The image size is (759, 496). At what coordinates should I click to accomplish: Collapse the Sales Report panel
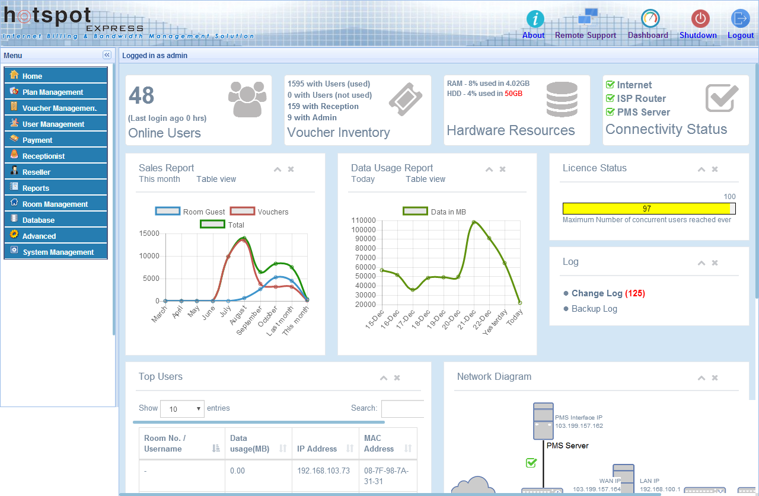click(x=277, y=169)
